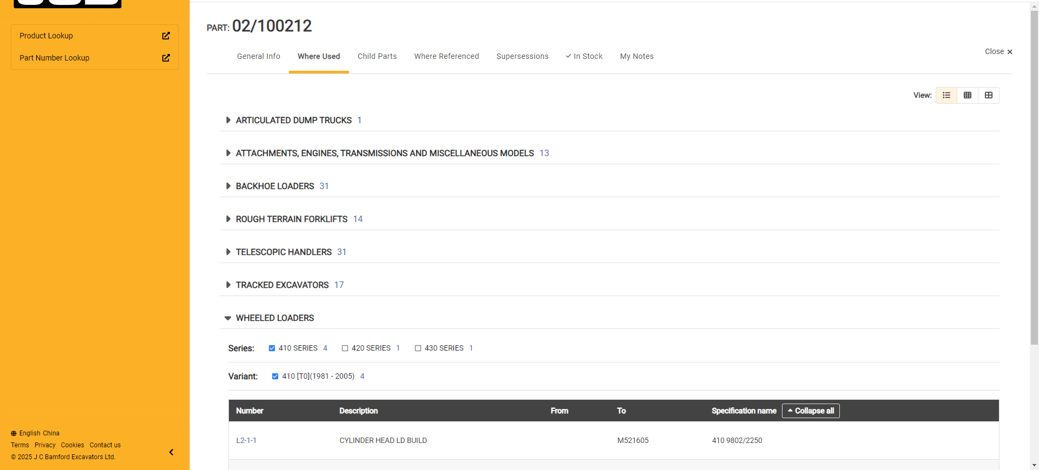Switch to large tile view icon
This screenshot has width=1039, height=470.
click(988, 95)
